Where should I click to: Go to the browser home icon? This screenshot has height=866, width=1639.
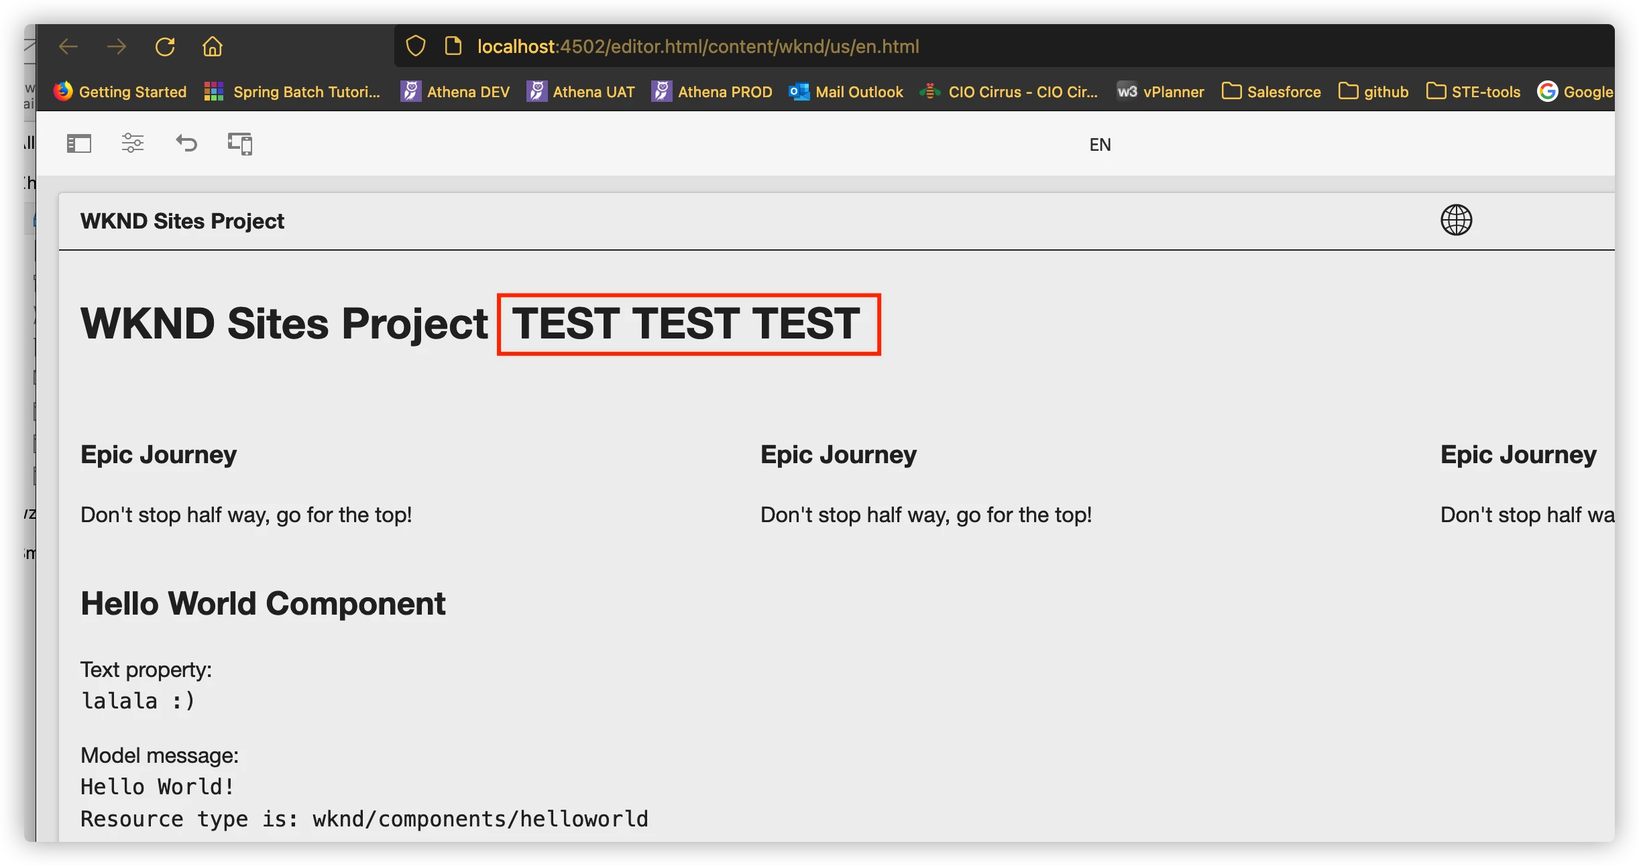[213, 47]
